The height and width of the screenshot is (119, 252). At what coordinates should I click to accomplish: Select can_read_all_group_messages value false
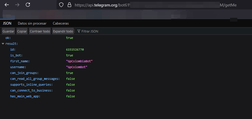tap(70, 79)
